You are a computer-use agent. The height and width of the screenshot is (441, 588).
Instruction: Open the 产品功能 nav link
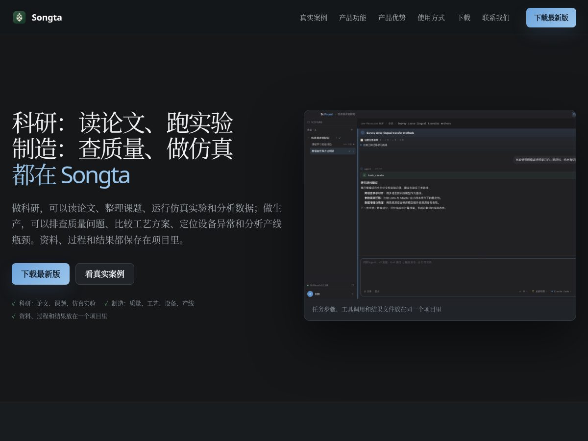coord(353,18)
